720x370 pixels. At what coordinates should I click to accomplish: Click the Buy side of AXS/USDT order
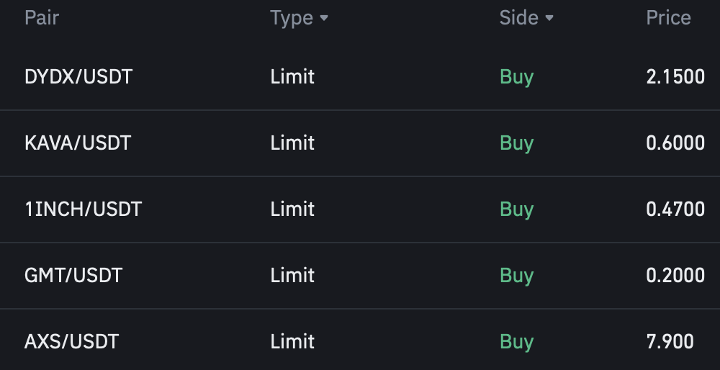516,342
